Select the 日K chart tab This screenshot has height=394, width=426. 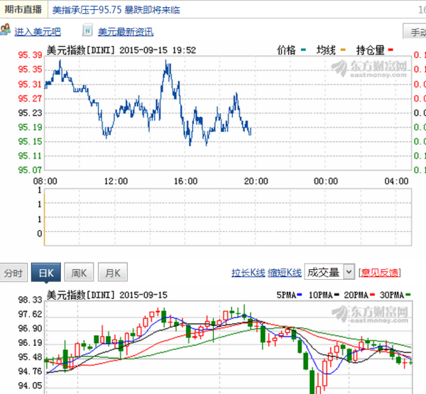[x=46, y=273]
